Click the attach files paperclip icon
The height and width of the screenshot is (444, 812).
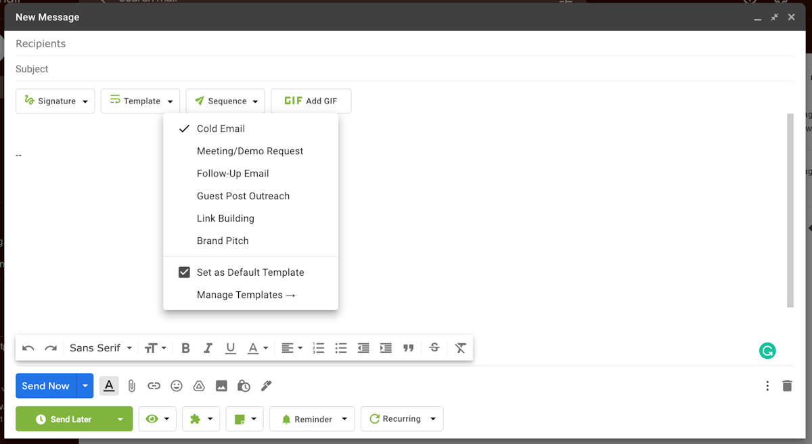point(132,386)
